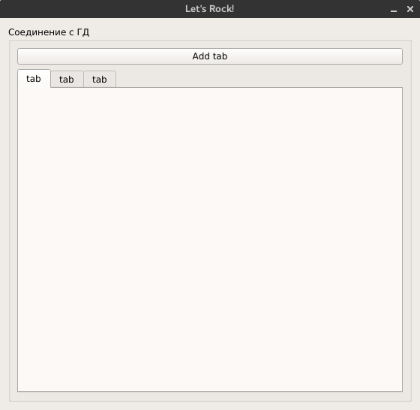This screenshot has height=410, width=420.
Task: Click the title bar between title and minimize
Action: click(x=310, y=9)
